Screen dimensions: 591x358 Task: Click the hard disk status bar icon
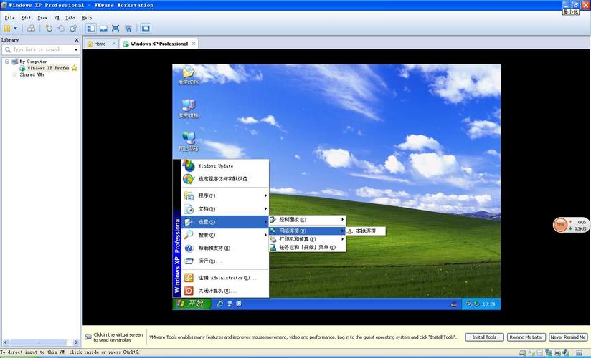pos(522,353)
